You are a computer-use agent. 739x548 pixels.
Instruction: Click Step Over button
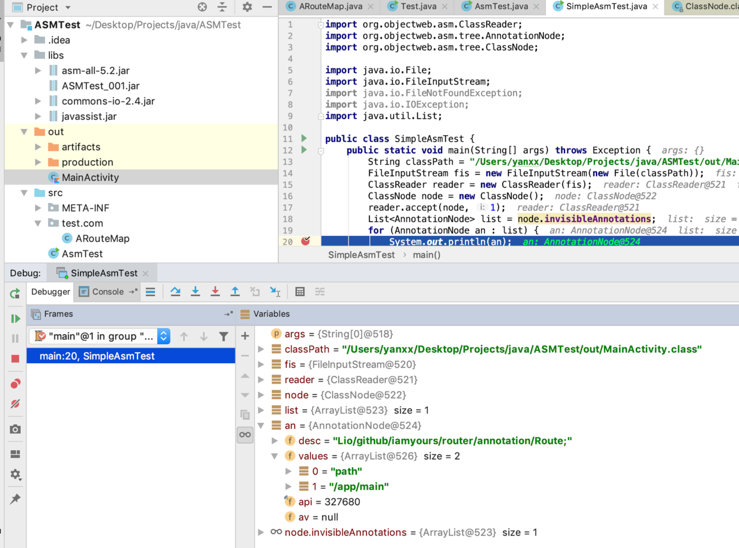[x=175, y=291]
